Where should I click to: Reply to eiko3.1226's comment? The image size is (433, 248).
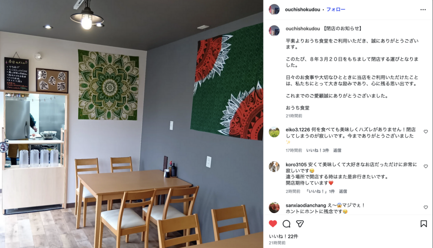(337, 150)
